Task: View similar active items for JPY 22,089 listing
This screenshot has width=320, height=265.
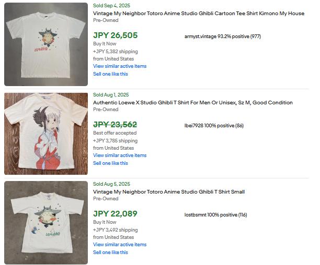Action: click(x=120, y=245)
